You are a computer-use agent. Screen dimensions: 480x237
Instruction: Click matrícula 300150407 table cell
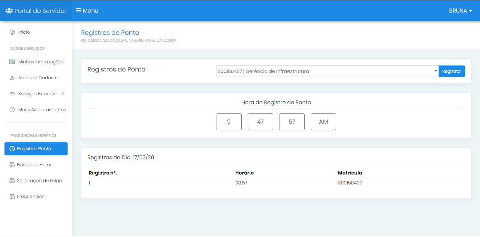350,183
